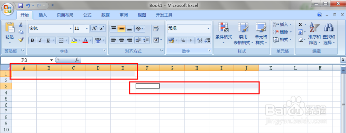Increase font size with large A button

[x=94, y=28]
